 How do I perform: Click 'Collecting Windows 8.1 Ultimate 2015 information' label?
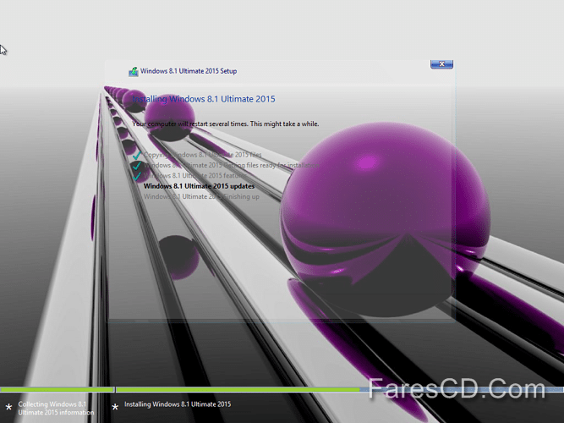56,409
